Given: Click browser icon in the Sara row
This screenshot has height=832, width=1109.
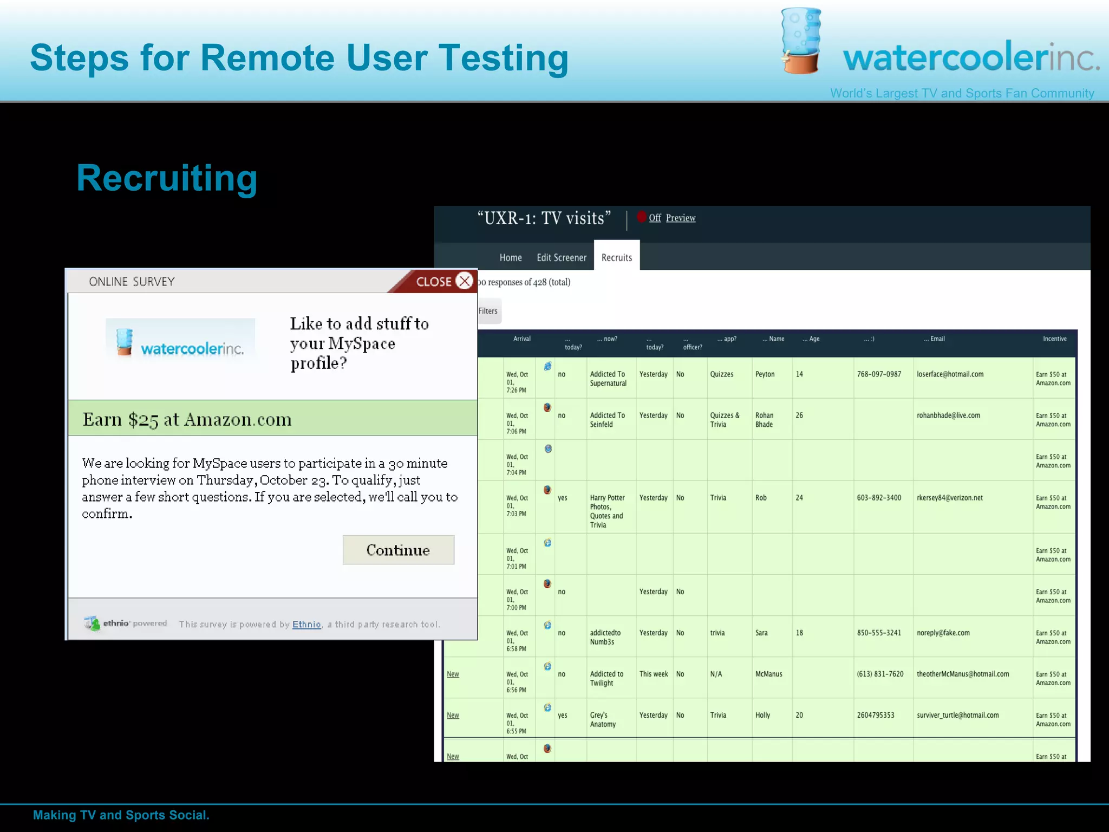Looking at the screenshot, I should (x=548, y=625).
